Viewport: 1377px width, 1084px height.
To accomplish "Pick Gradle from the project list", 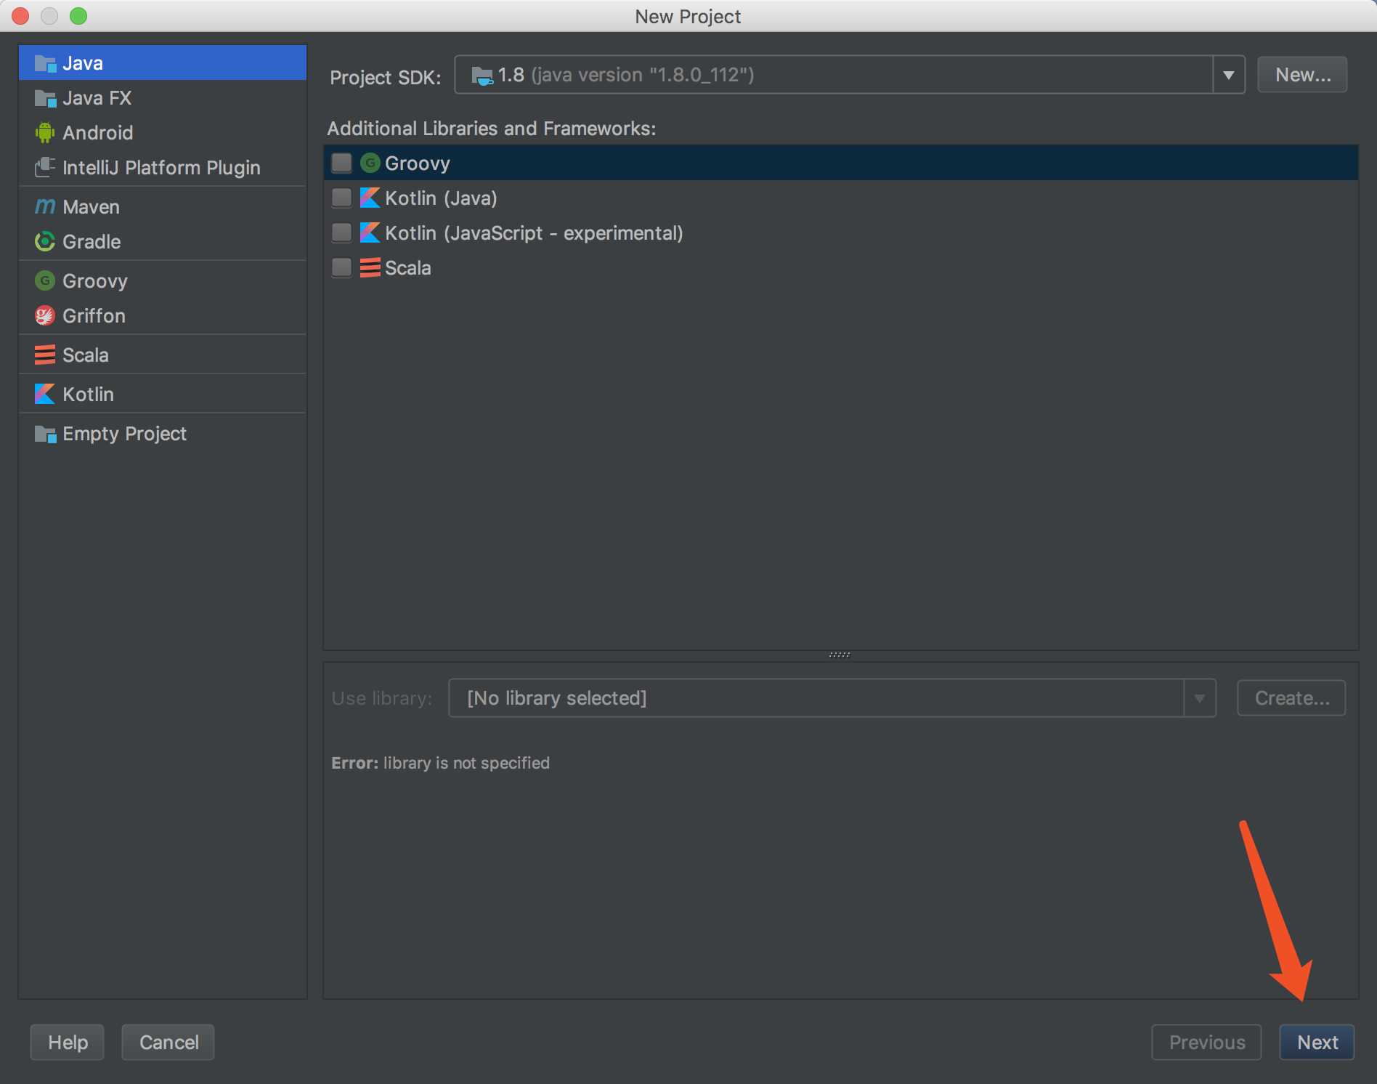I will coord(163,242).
